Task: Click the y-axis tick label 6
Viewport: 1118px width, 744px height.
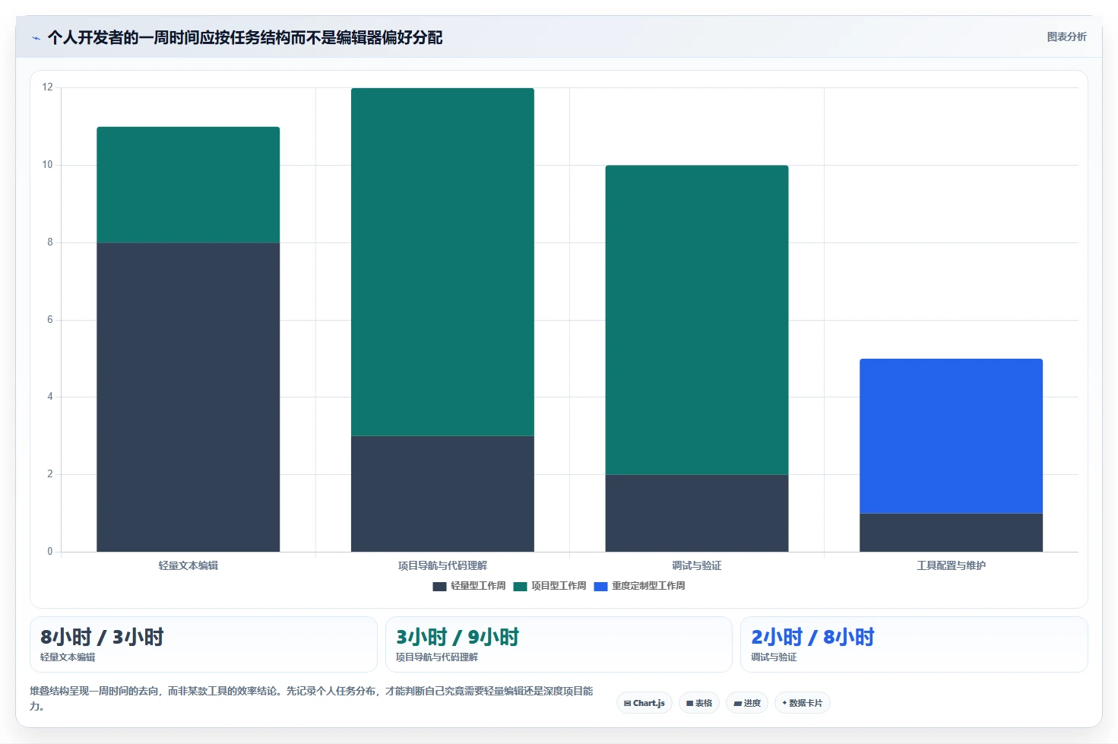Action: [50, 320]
